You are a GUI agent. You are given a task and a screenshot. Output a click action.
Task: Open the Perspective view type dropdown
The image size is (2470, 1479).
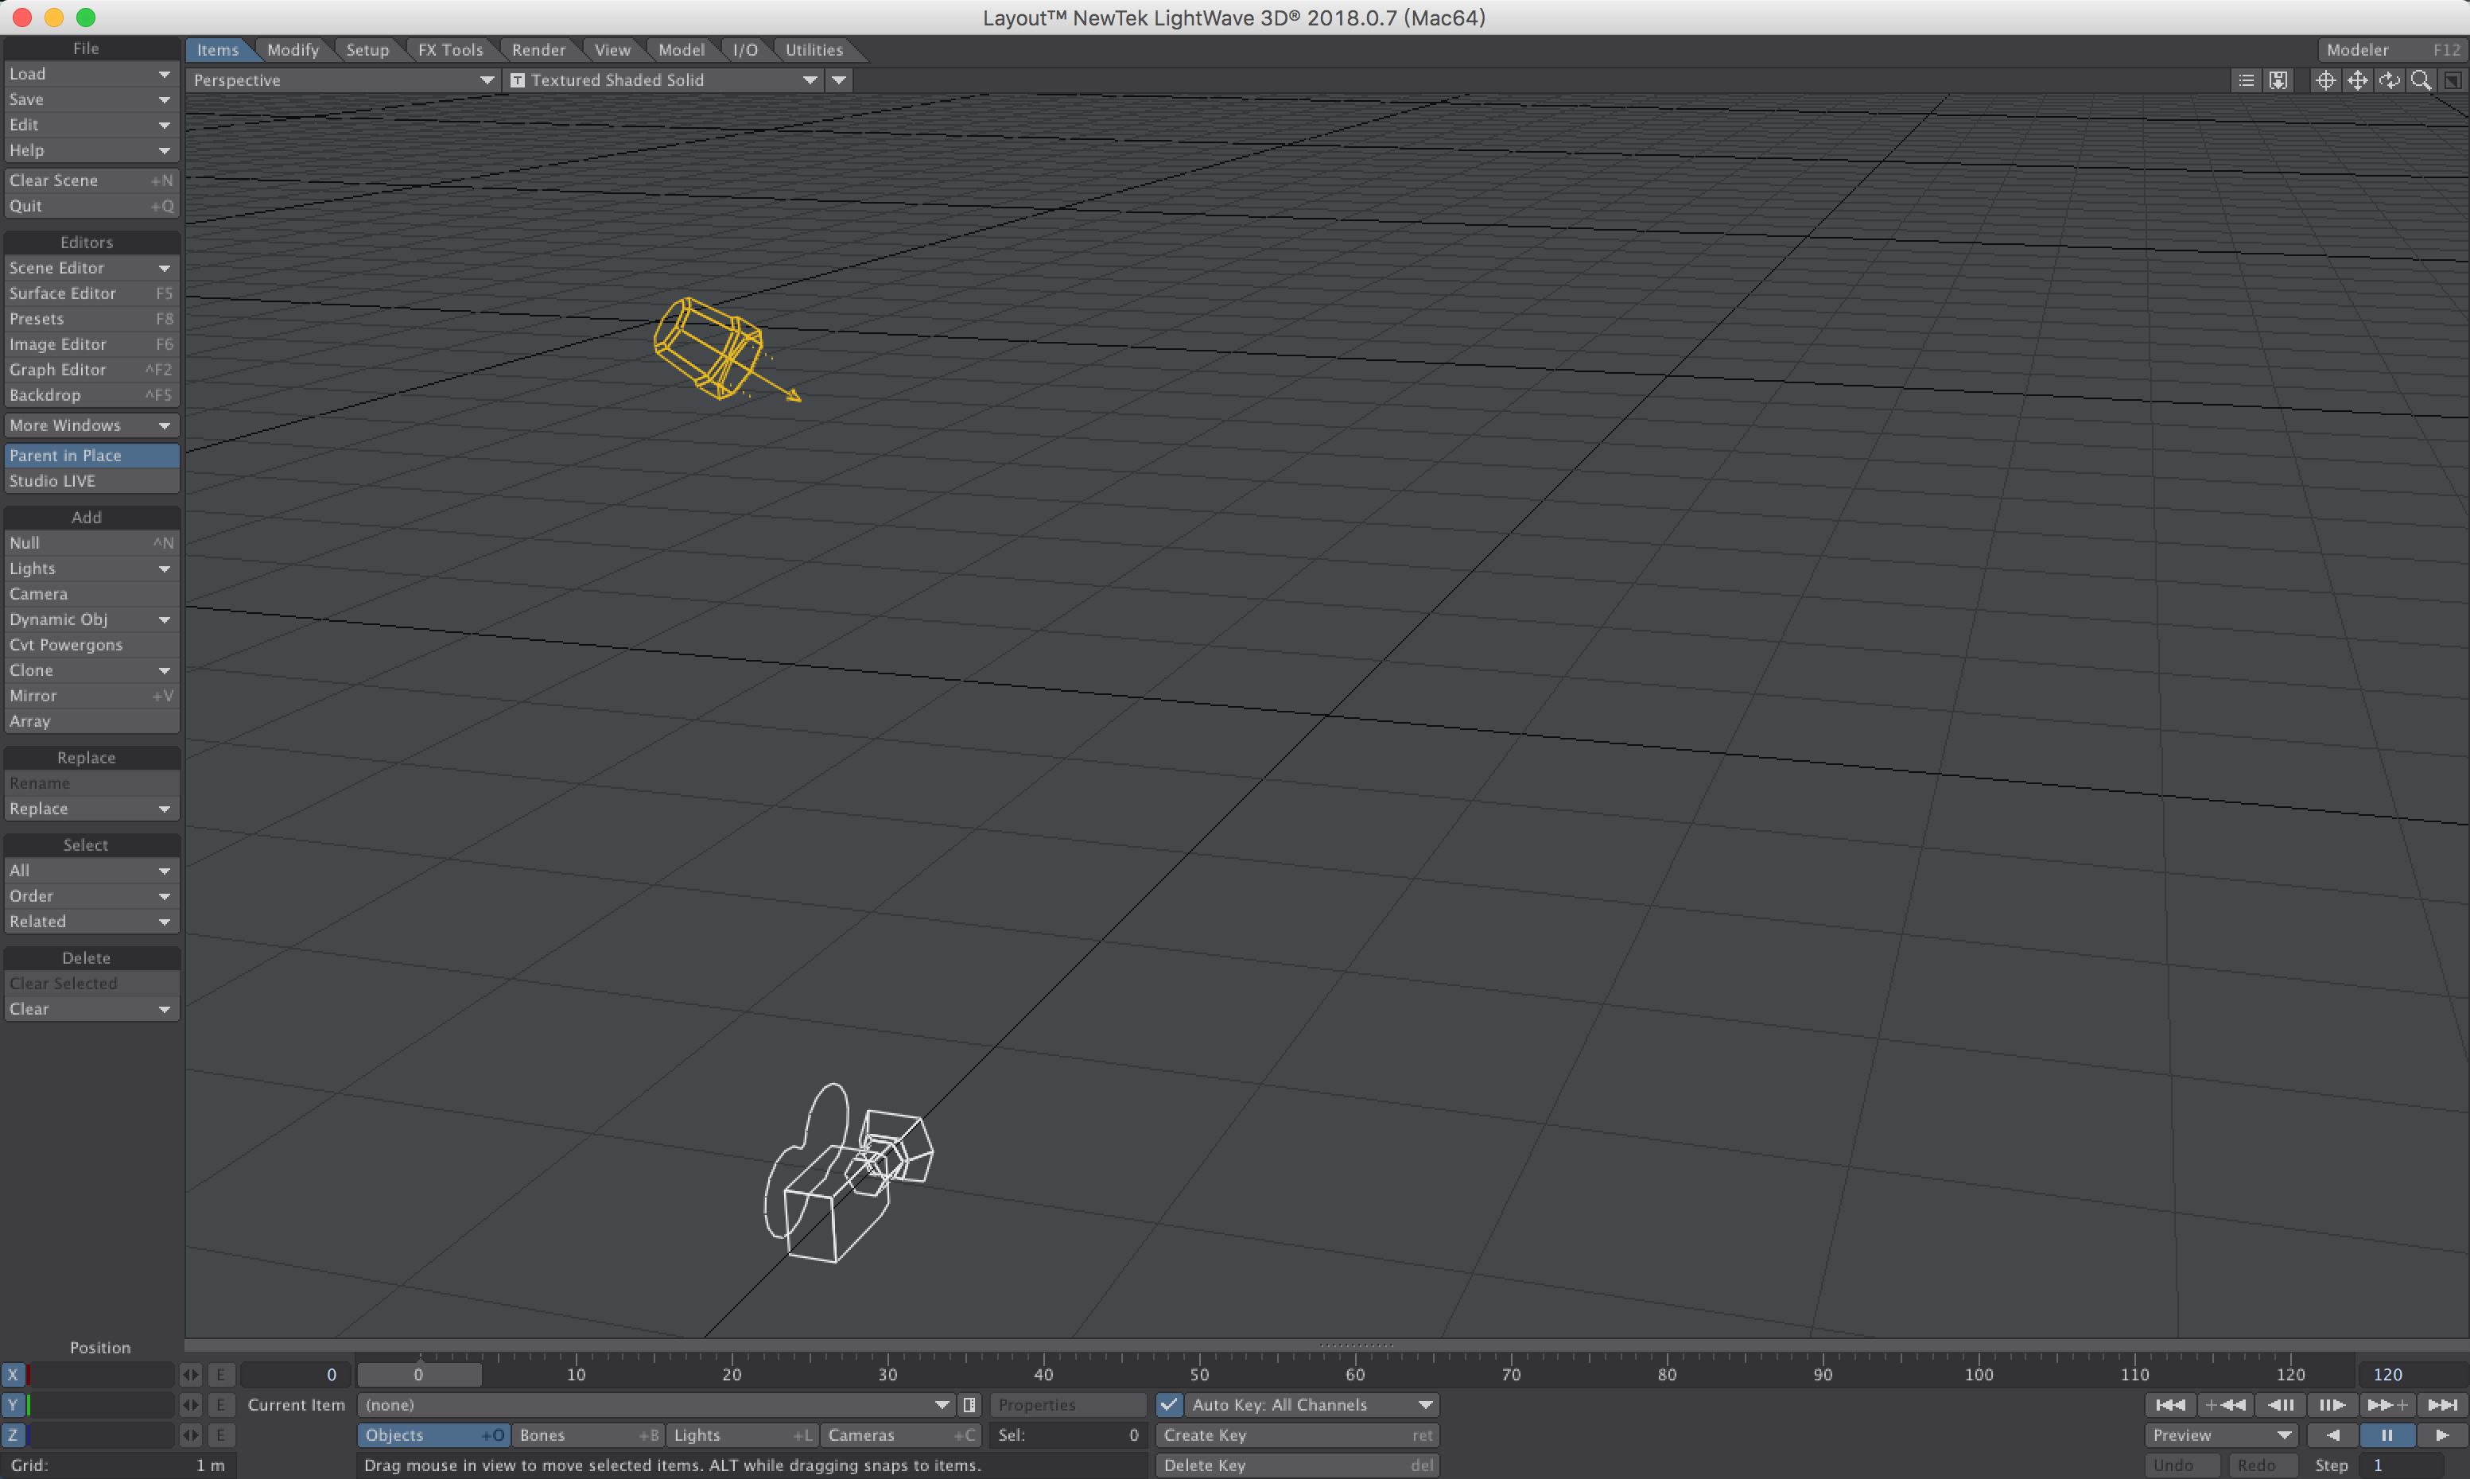(x=343, y=81)
